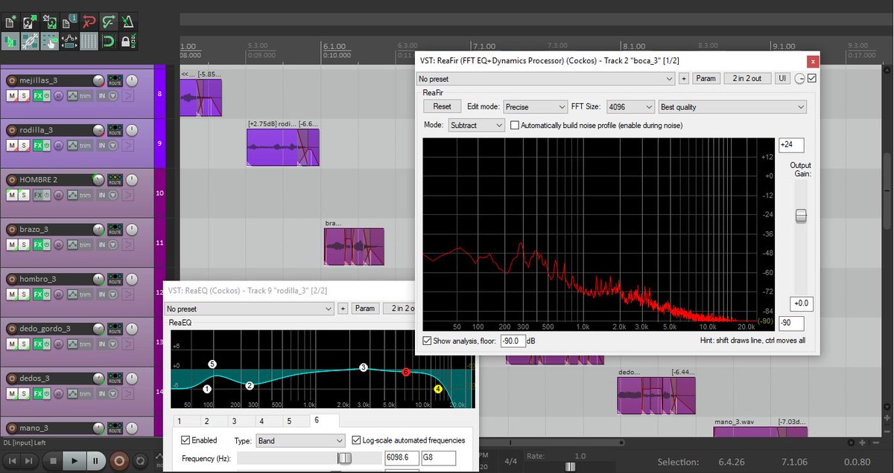The height and width of the screenshot is (473, 894).
Task: Stop playback in transport bar
Action: (53, 461)
